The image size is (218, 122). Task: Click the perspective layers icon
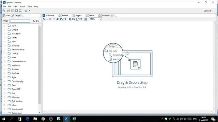pos(26,11)
